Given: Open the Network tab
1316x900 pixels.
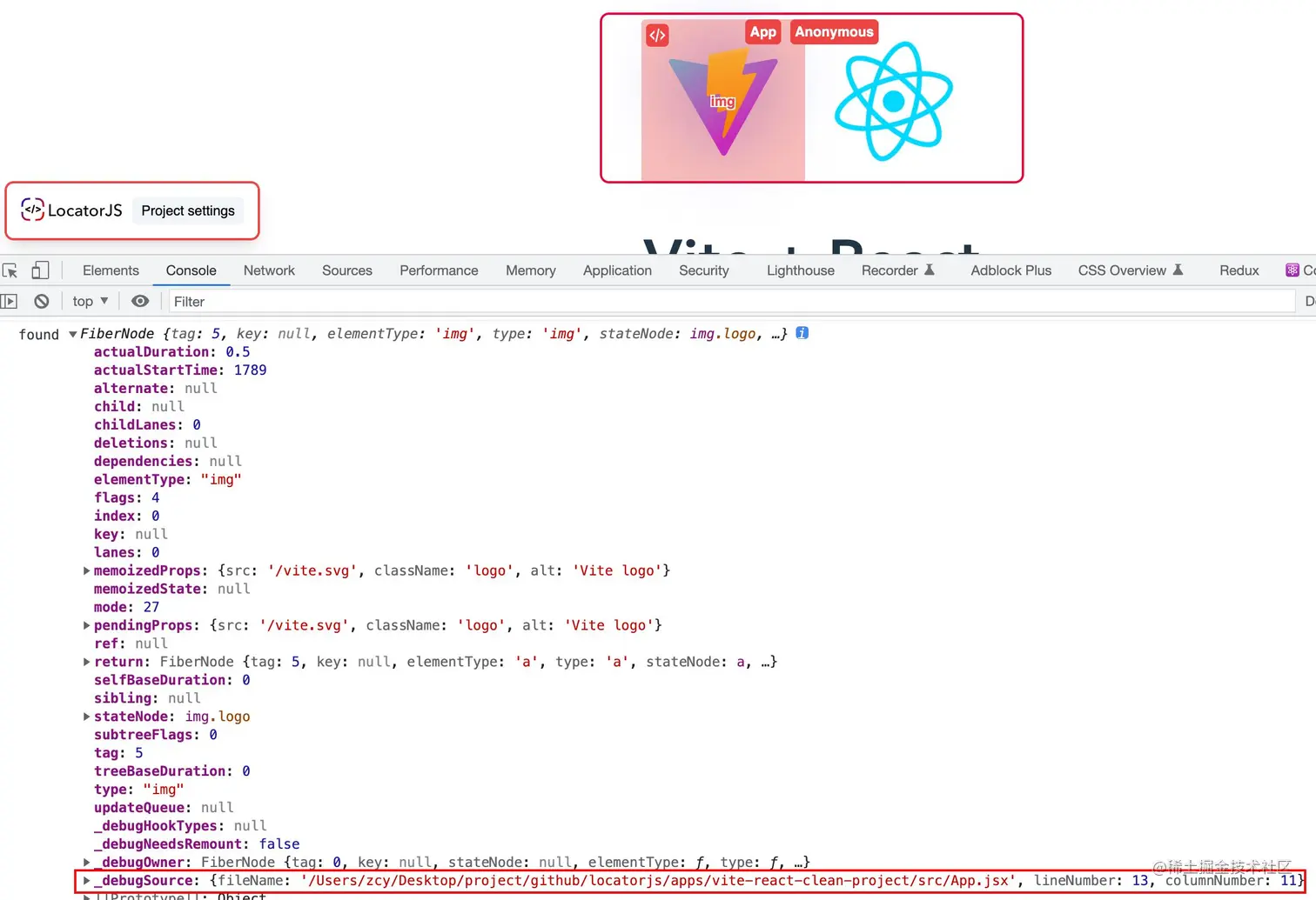Looking at the screenshot, I should click(269, 270).
